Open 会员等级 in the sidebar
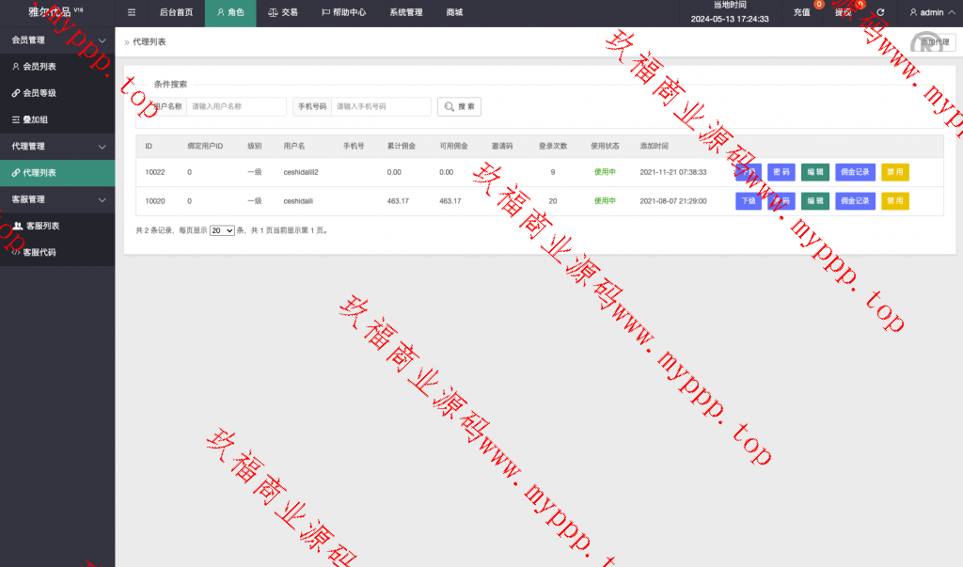This screenshot has width=963, height=567. tap(34, 93)
